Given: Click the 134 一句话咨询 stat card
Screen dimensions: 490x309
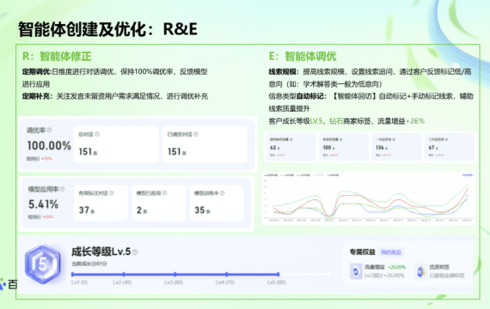Looking at the screenshot, I should [396, 147].
